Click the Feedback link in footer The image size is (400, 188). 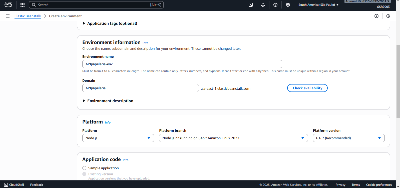[37, 185]
